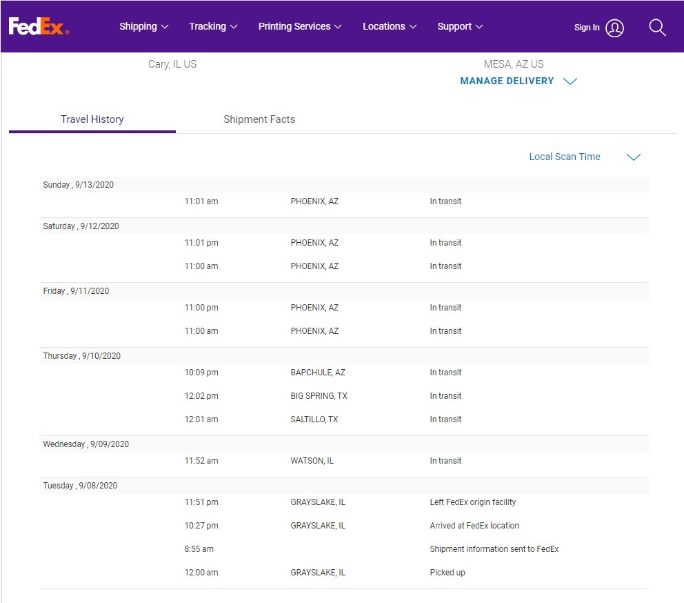The width and height of the screenshot is (684, 603).
Task: Open the Printing Services menu
Action: [300, 26]
